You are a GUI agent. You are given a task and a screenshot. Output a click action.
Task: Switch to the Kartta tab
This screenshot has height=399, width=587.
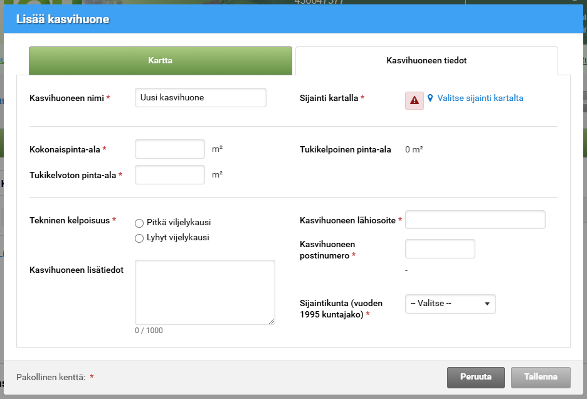161,60
